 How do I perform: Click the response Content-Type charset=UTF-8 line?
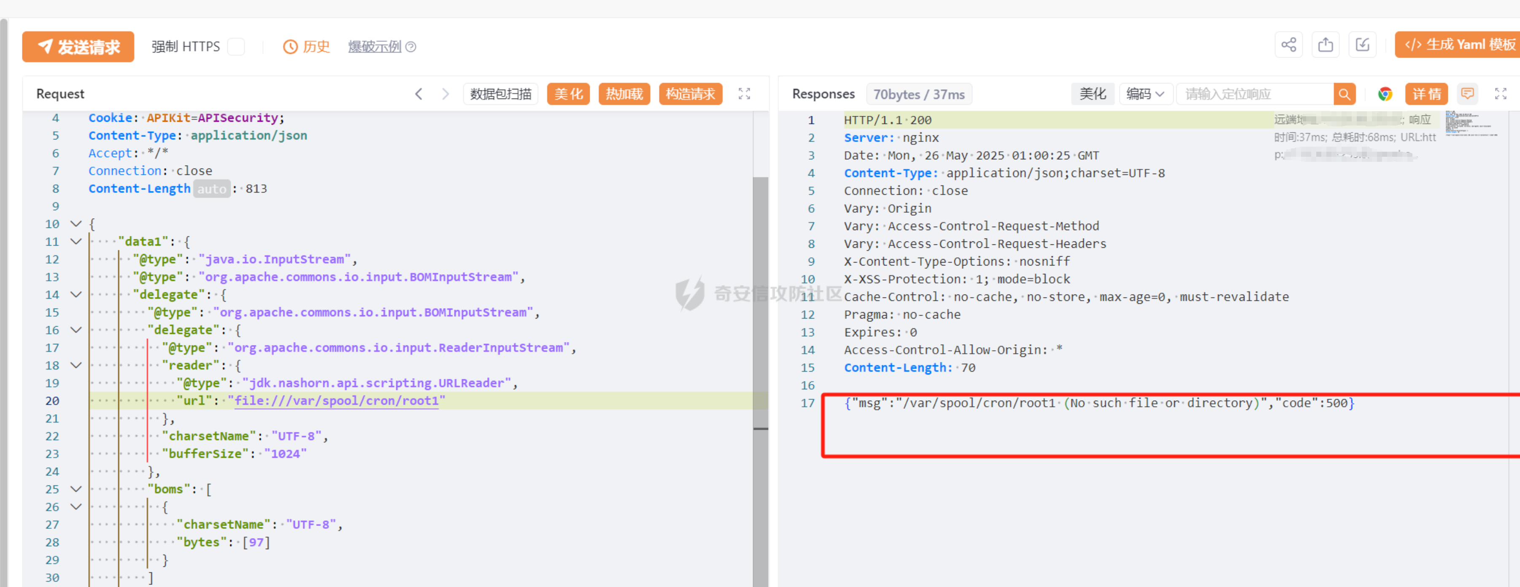[1004, 173]
